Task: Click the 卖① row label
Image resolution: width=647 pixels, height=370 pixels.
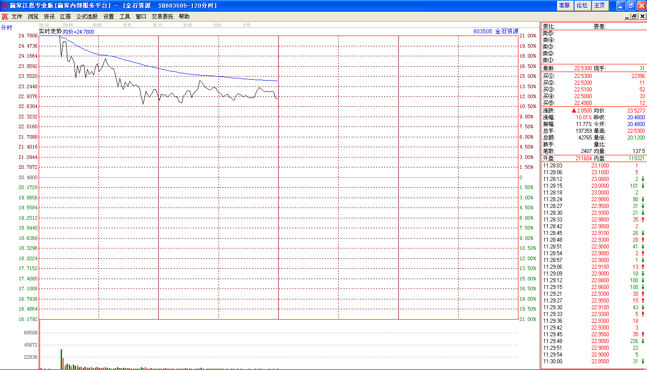Action: [549, 60]
